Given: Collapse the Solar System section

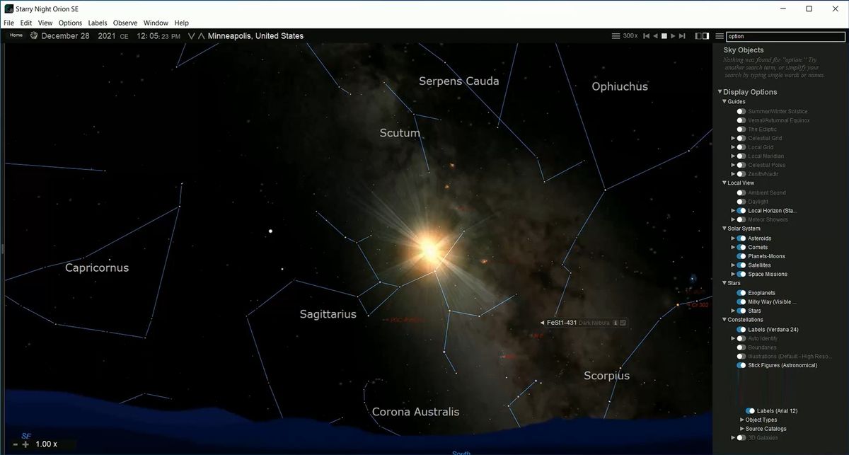Looking at the screenshot, I should (x=724, y=229).
